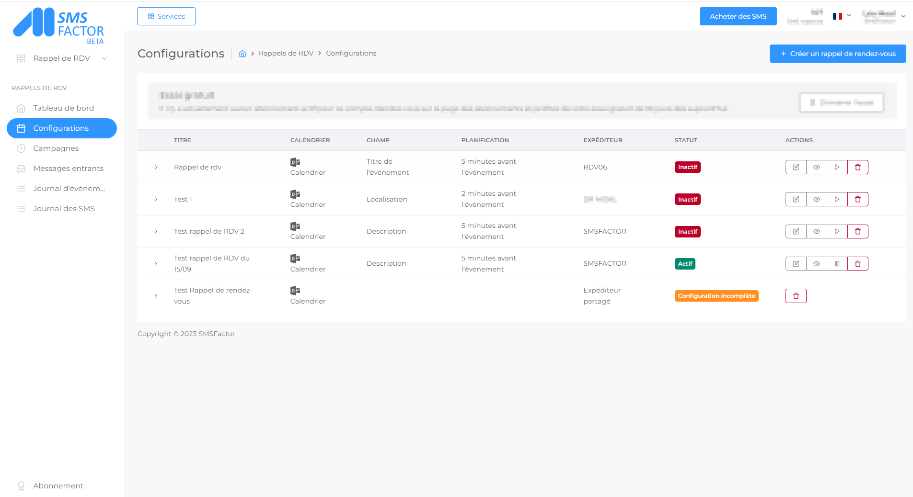Click the SMS Factor logo

point(58,26)
